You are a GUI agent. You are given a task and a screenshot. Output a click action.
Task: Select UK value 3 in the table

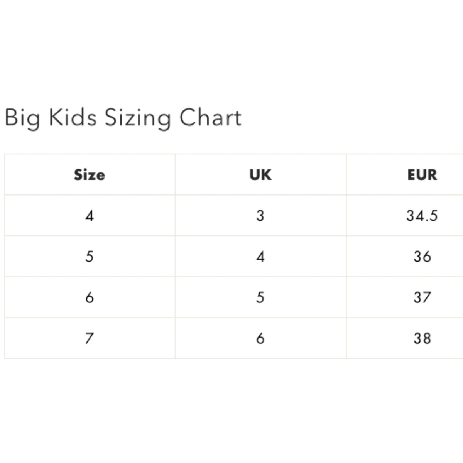point(260,216)
